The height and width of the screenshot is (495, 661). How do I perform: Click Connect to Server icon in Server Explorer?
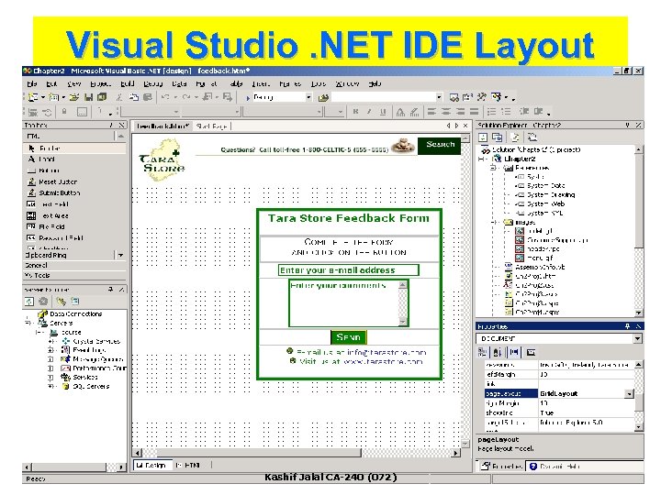75,302
